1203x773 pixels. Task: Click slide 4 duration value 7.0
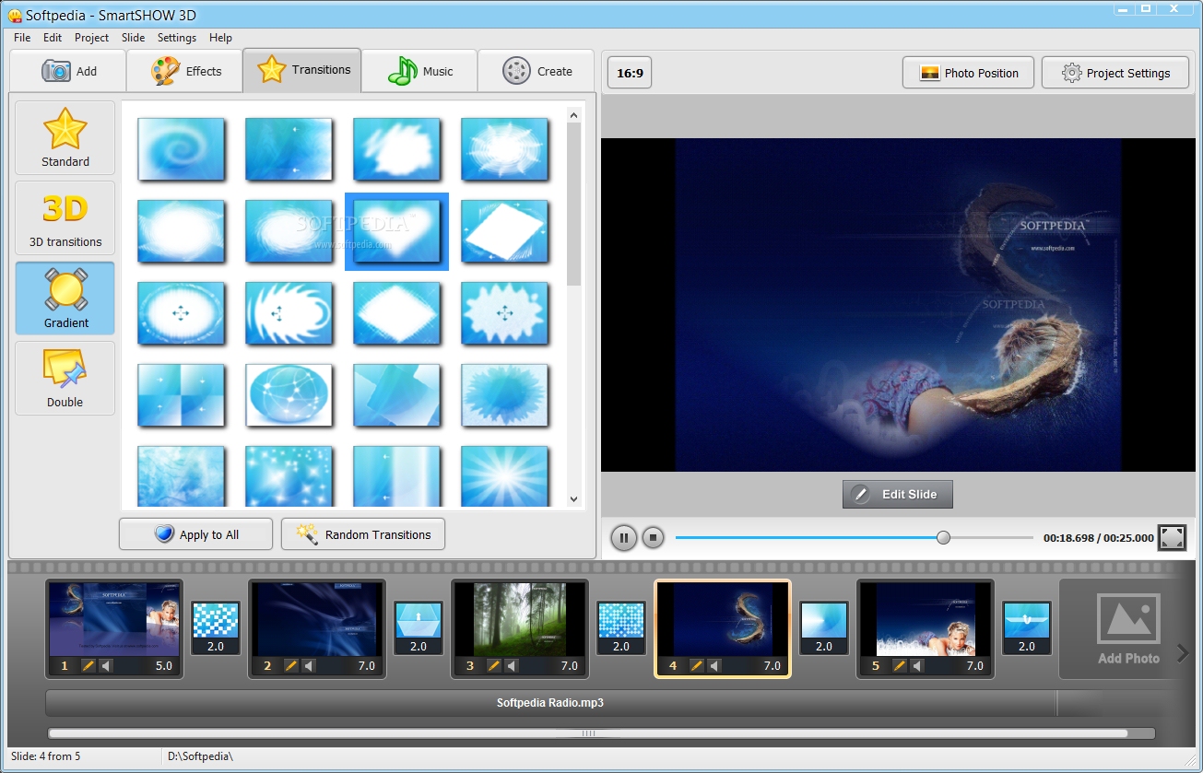pyautogui.click(x=773, y=665)
